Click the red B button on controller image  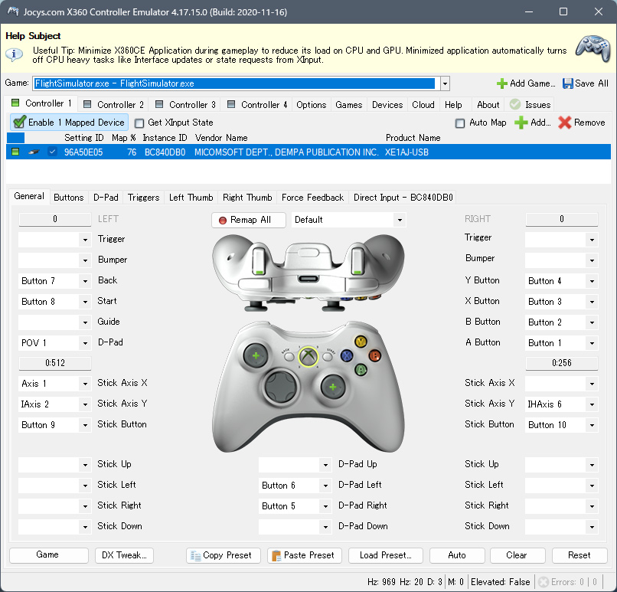[x=374, y=356]
